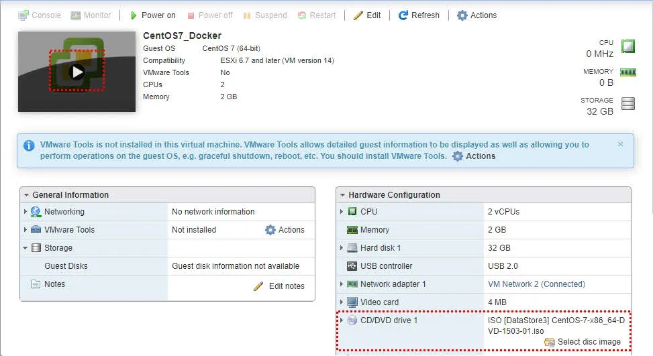Image resolution: width=653 pixels, height=356 pixels.
Task: Click the Network adapter 1 icon
Action: [x=352, y=284]
